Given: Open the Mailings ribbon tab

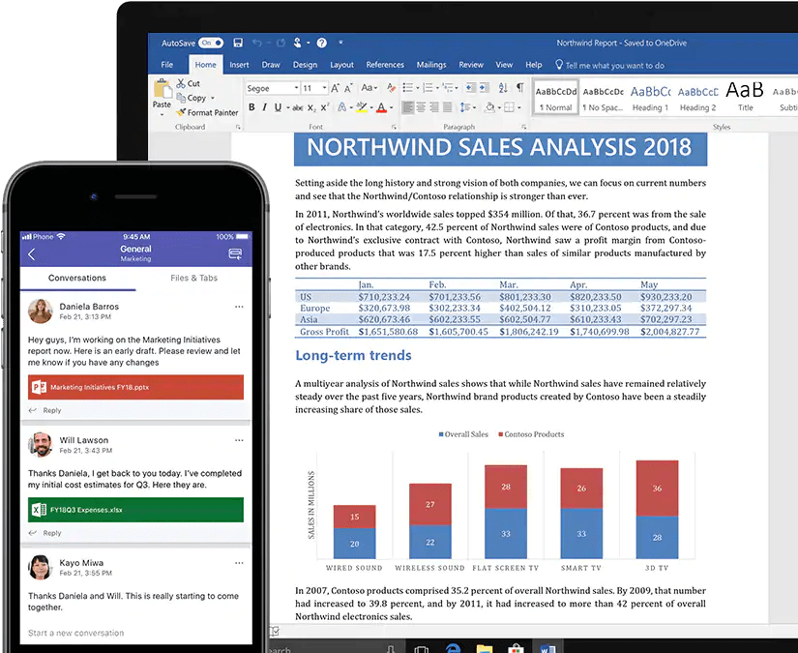Looking at the screenshot, I should click(431, 65).
